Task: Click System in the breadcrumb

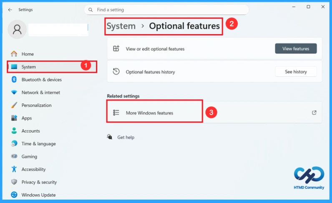Action: (x=121, y=26)
